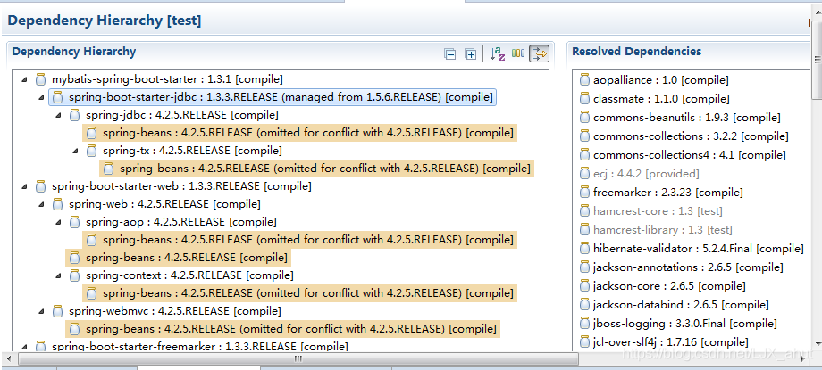The height and width of the screenshot is (370, 822).
Task: Select spring-beans omitted row under spring-webmvc
Action: [282, 329]
